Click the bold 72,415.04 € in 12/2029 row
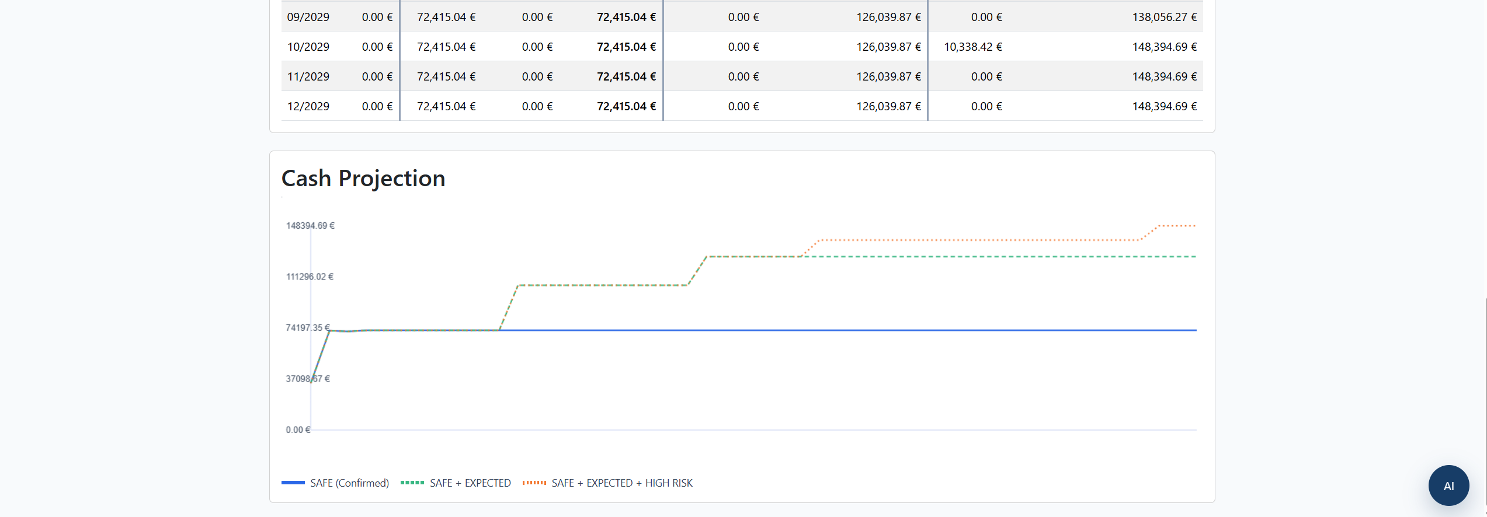Image resolution: width=1487 pixels, height=517 pixels. pyautogui.click(x=626, y=106)
